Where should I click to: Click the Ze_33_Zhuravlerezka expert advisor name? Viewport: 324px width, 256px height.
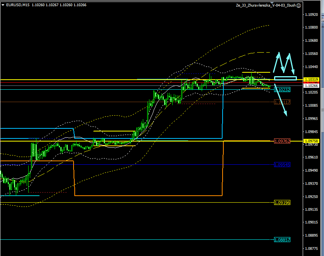point(266,5)
